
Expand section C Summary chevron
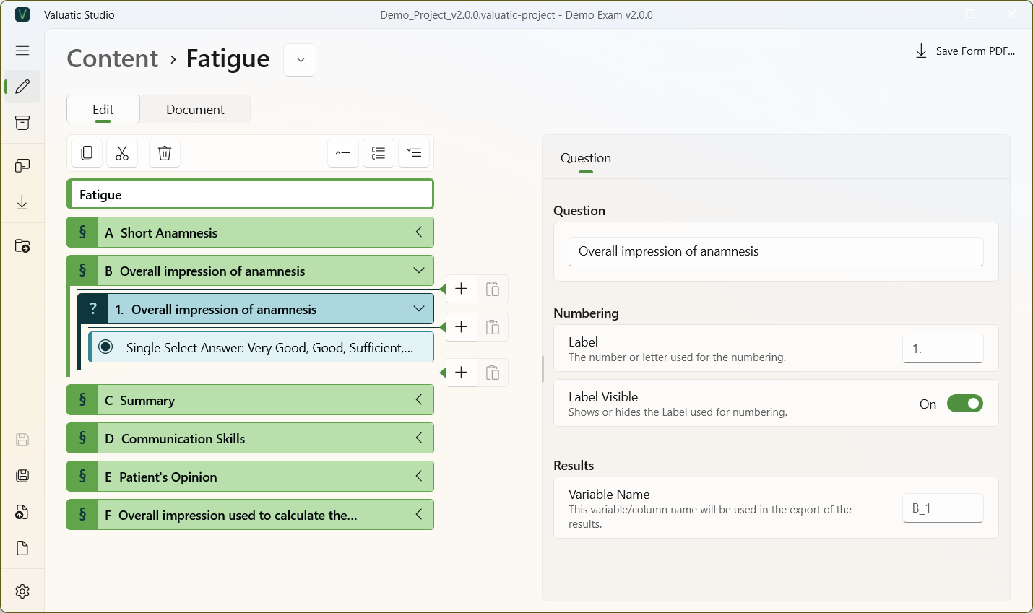(x=419, y=400)
